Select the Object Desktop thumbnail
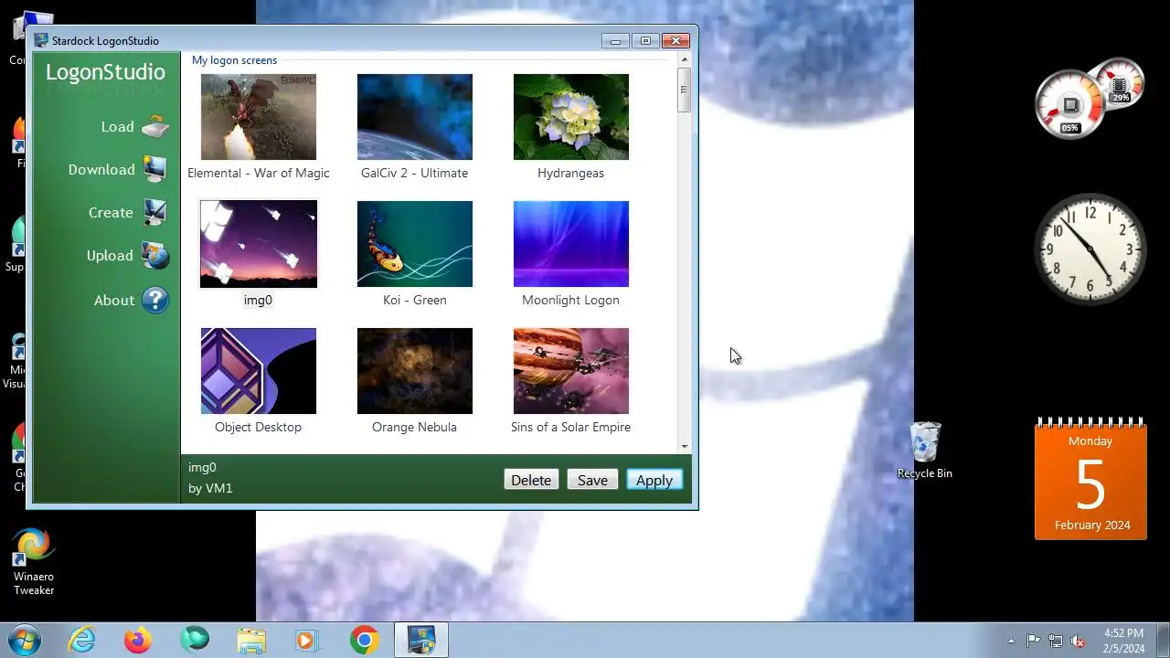Image resolution: width=1170 pixels, height=658 pixels. point(259,371)
